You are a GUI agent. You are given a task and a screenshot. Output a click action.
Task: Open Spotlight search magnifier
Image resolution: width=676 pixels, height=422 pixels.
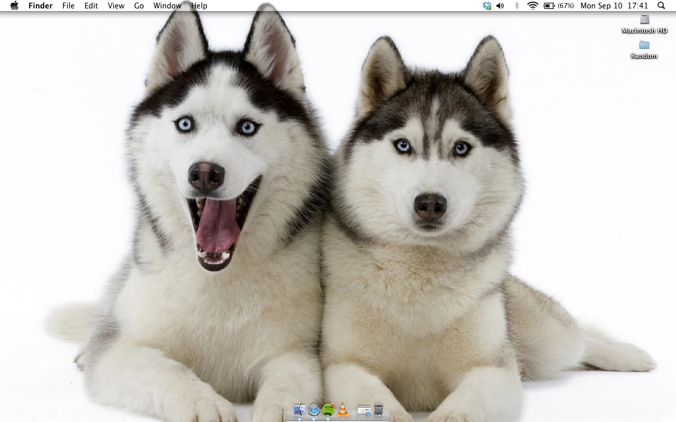(661, 6)
